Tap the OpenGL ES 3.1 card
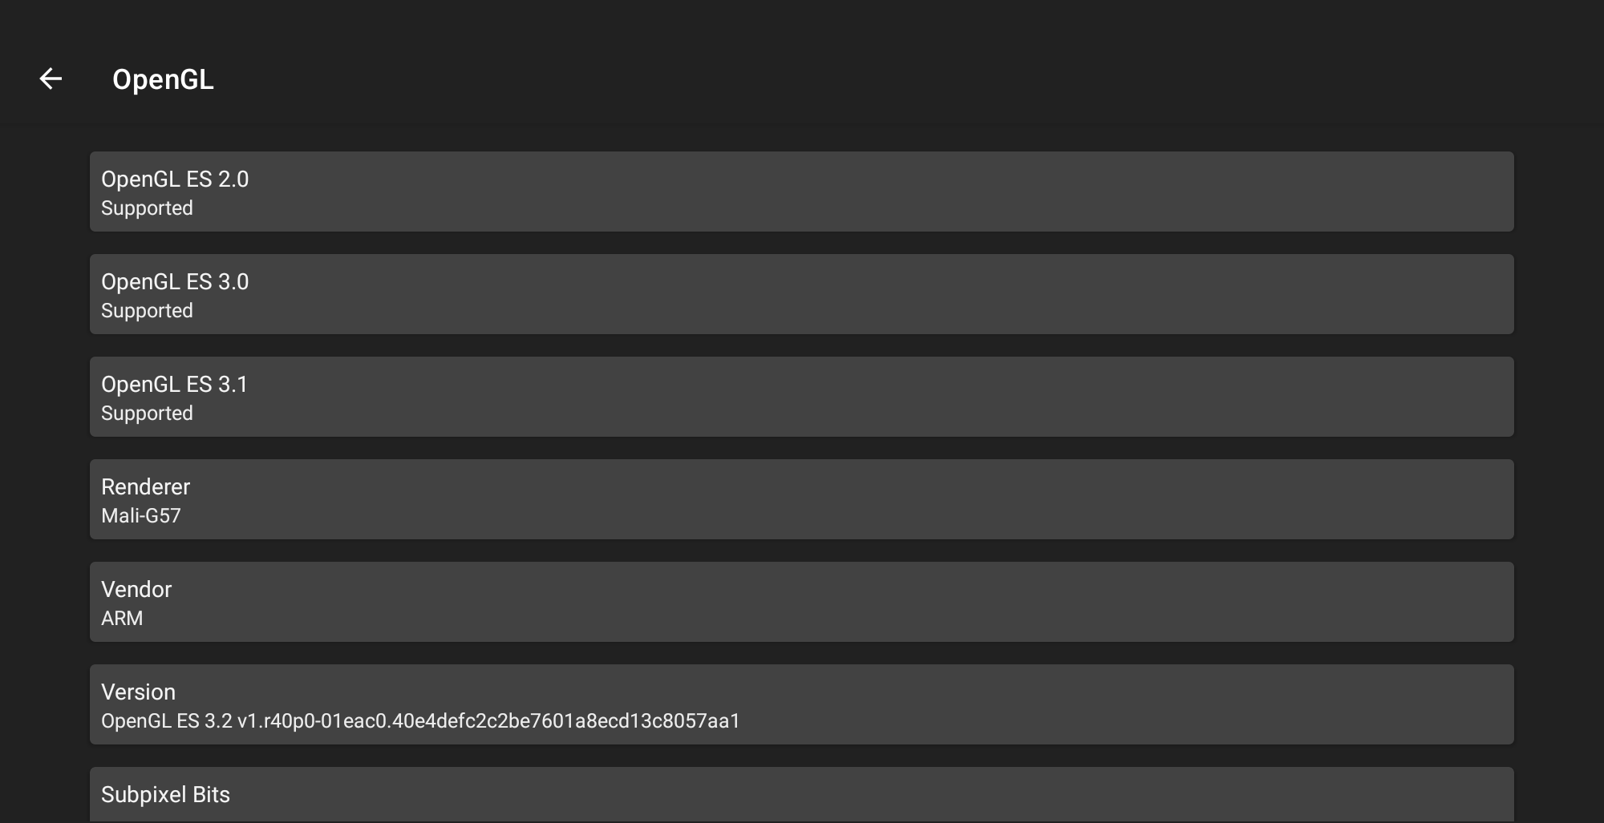Screen dimensions: 1604x823 pyautogui.click(x=802, y=397)
